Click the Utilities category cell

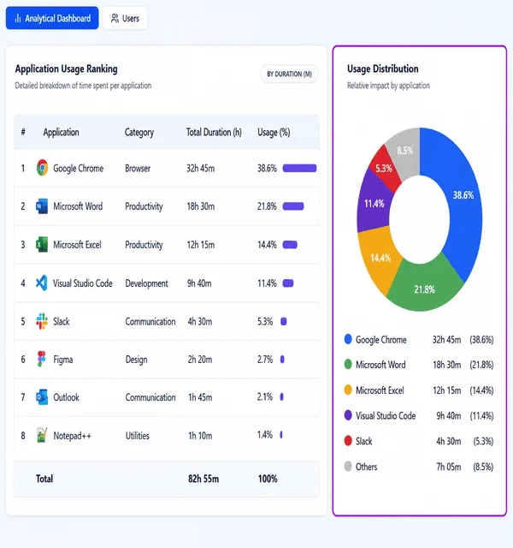138,436
